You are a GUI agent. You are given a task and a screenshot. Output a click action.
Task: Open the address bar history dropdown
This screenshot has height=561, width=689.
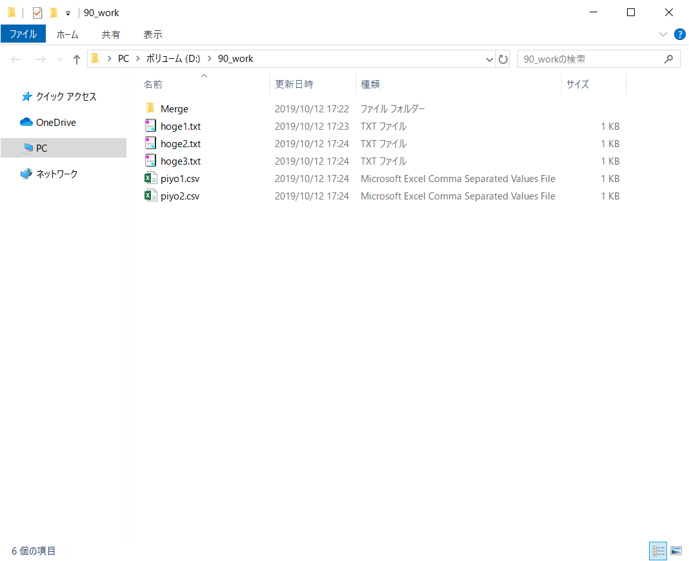[489, 59]
